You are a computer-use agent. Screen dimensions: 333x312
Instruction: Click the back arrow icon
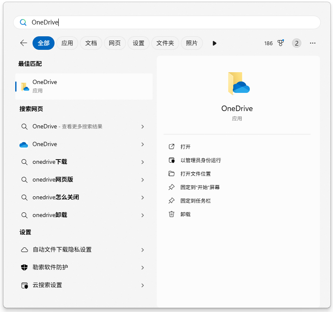pos(24,43)
